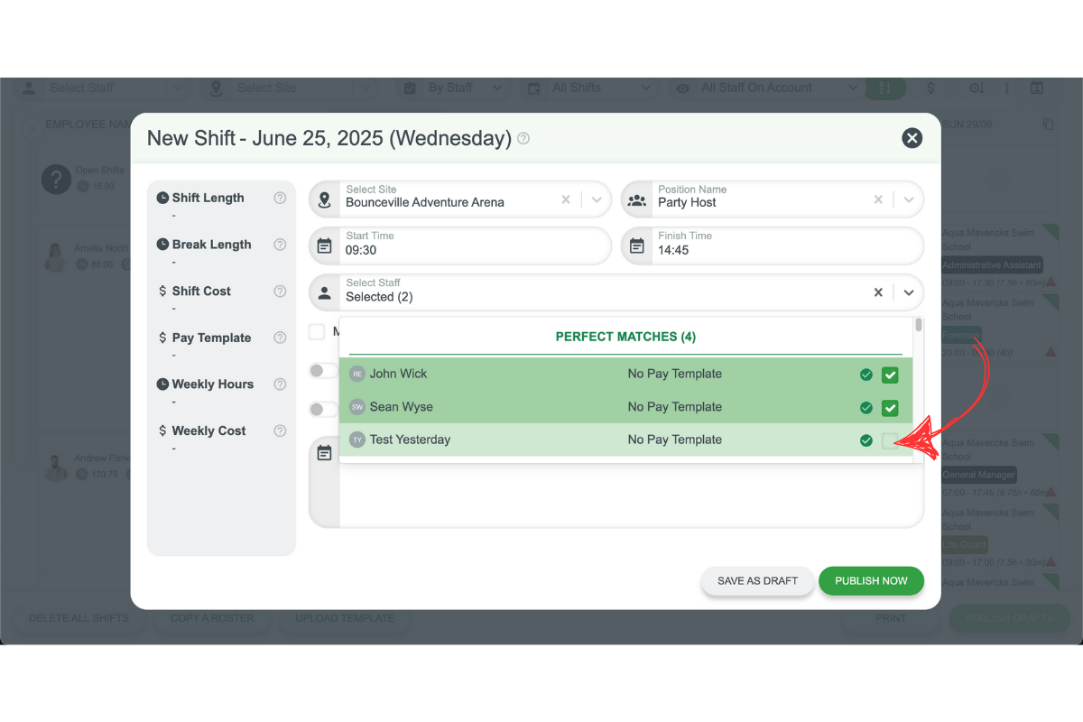Viewport: 1083px width, 722px height.
Task: Select Test Yesterday from perfect matches list
Action: 410,440
